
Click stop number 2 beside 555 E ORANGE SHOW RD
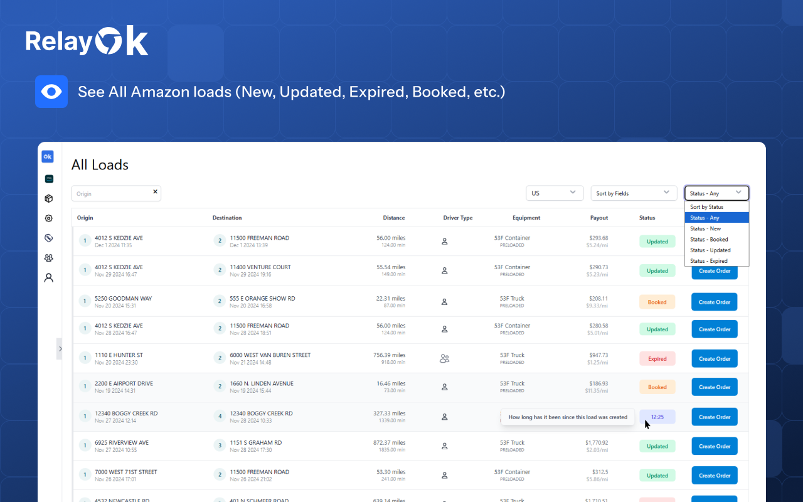(220, 301)
